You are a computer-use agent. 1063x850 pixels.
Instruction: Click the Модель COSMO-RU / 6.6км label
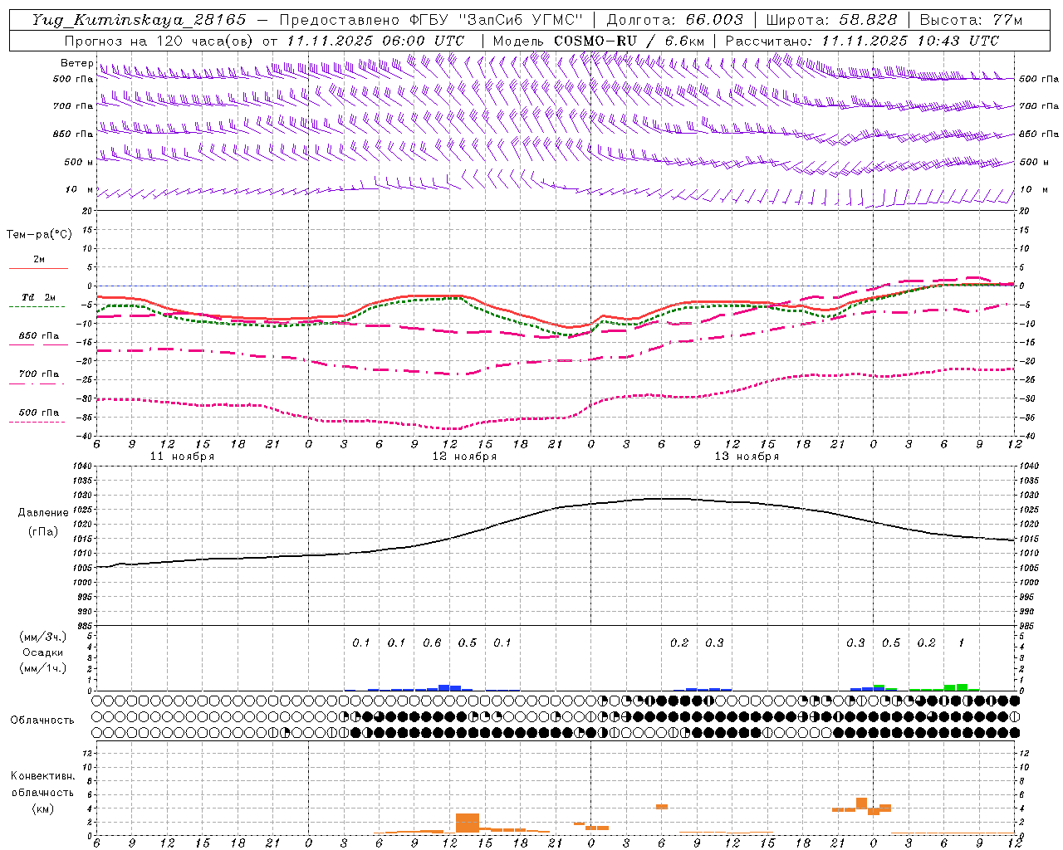[x=599, y=41]
